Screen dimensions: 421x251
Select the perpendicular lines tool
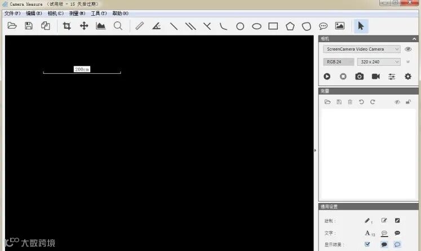click(x=207, y=26)
